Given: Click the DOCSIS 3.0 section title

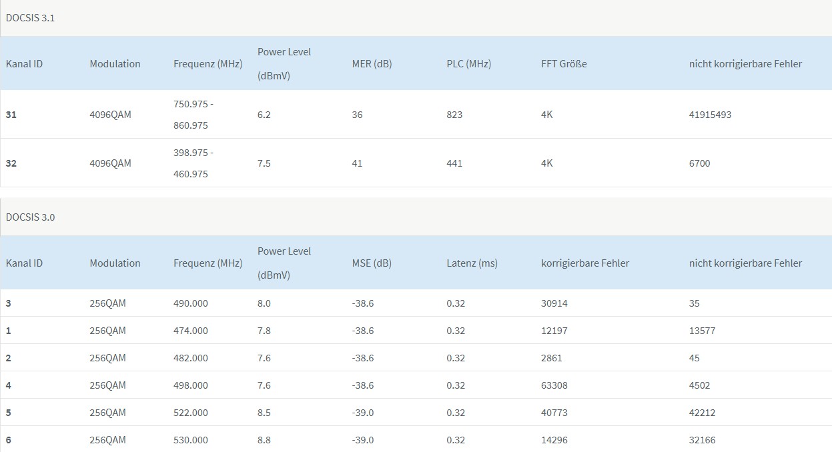Looking at the screenshot, I should [x=30, y=217].
